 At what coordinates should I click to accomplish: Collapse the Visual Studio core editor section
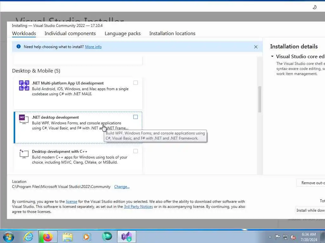(x=272, y=56)
